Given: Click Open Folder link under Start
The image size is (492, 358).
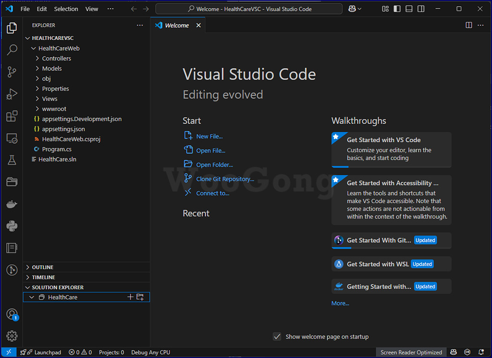Looking at the screenshot, I should click(215, 165).
